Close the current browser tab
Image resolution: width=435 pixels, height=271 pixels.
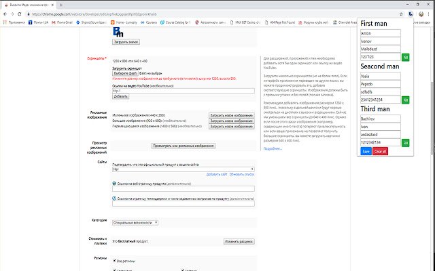point(53,5)
